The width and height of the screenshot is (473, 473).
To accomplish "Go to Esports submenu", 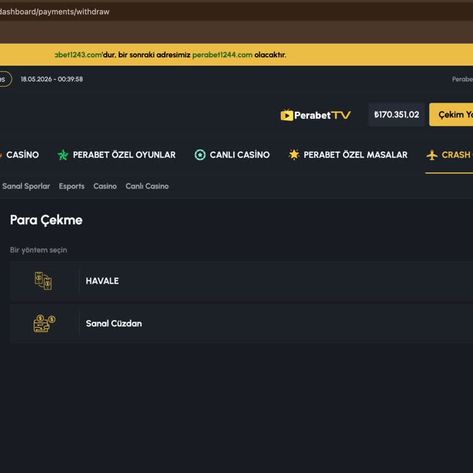I will pyautogui.click(x=71, y=186).
